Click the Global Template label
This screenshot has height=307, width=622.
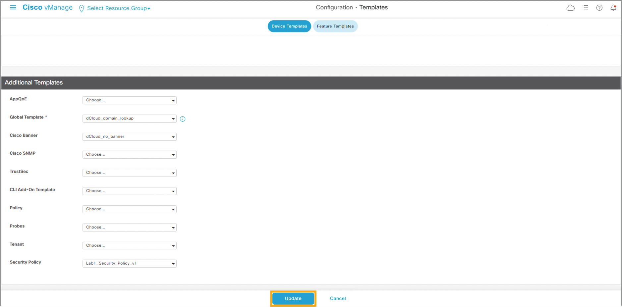(x=28, y=117)
